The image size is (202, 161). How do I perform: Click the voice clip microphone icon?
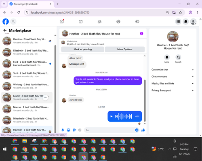point(63,130)
